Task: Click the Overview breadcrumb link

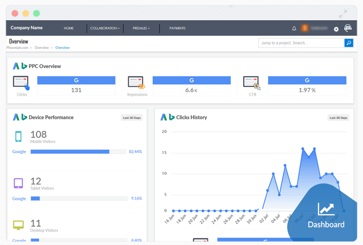Action: [x=62, y=48]
